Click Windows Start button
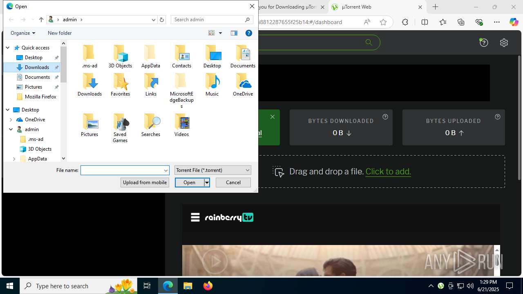 coord(10,286)
